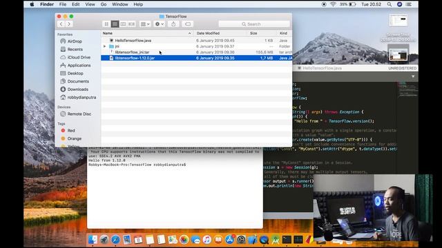Image resolution: width=442 pixels, height=248 pixels.
Task: Click the Sublime Text minimap
Action: (x=407, y=90)
